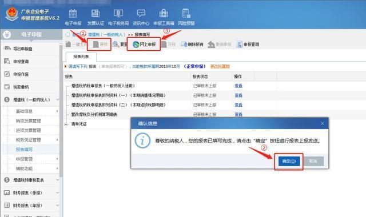Open the 电子税务局 icon

(118, 17)
